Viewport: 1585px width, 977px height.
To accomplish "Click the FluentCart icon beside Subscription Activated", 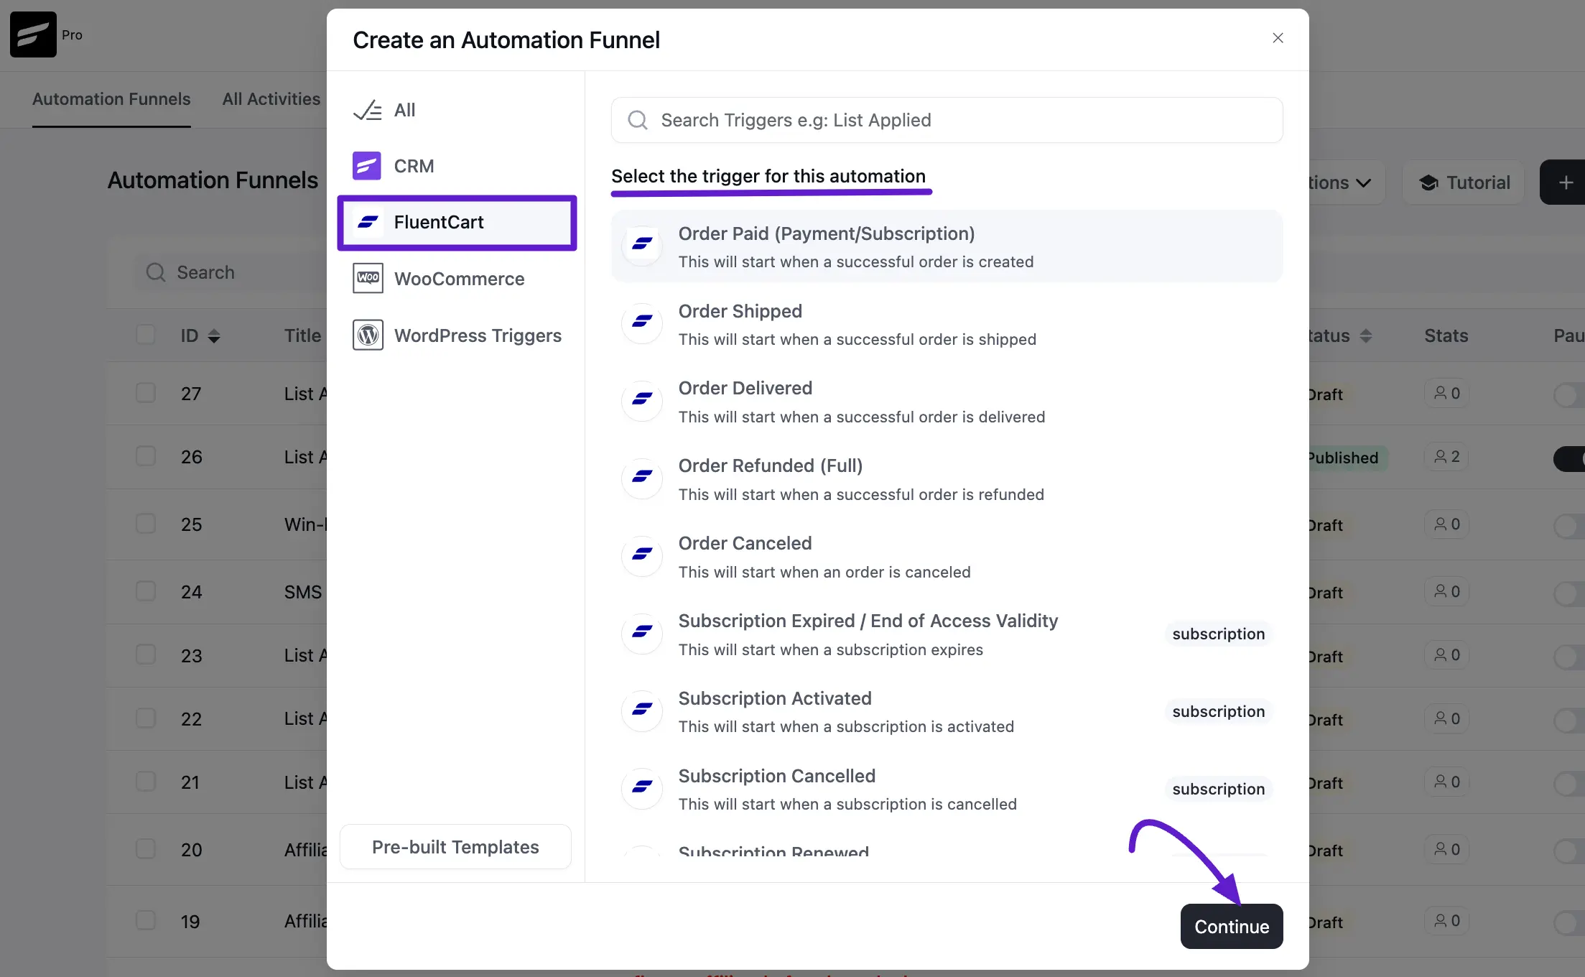I will click(x=642, y=710).
